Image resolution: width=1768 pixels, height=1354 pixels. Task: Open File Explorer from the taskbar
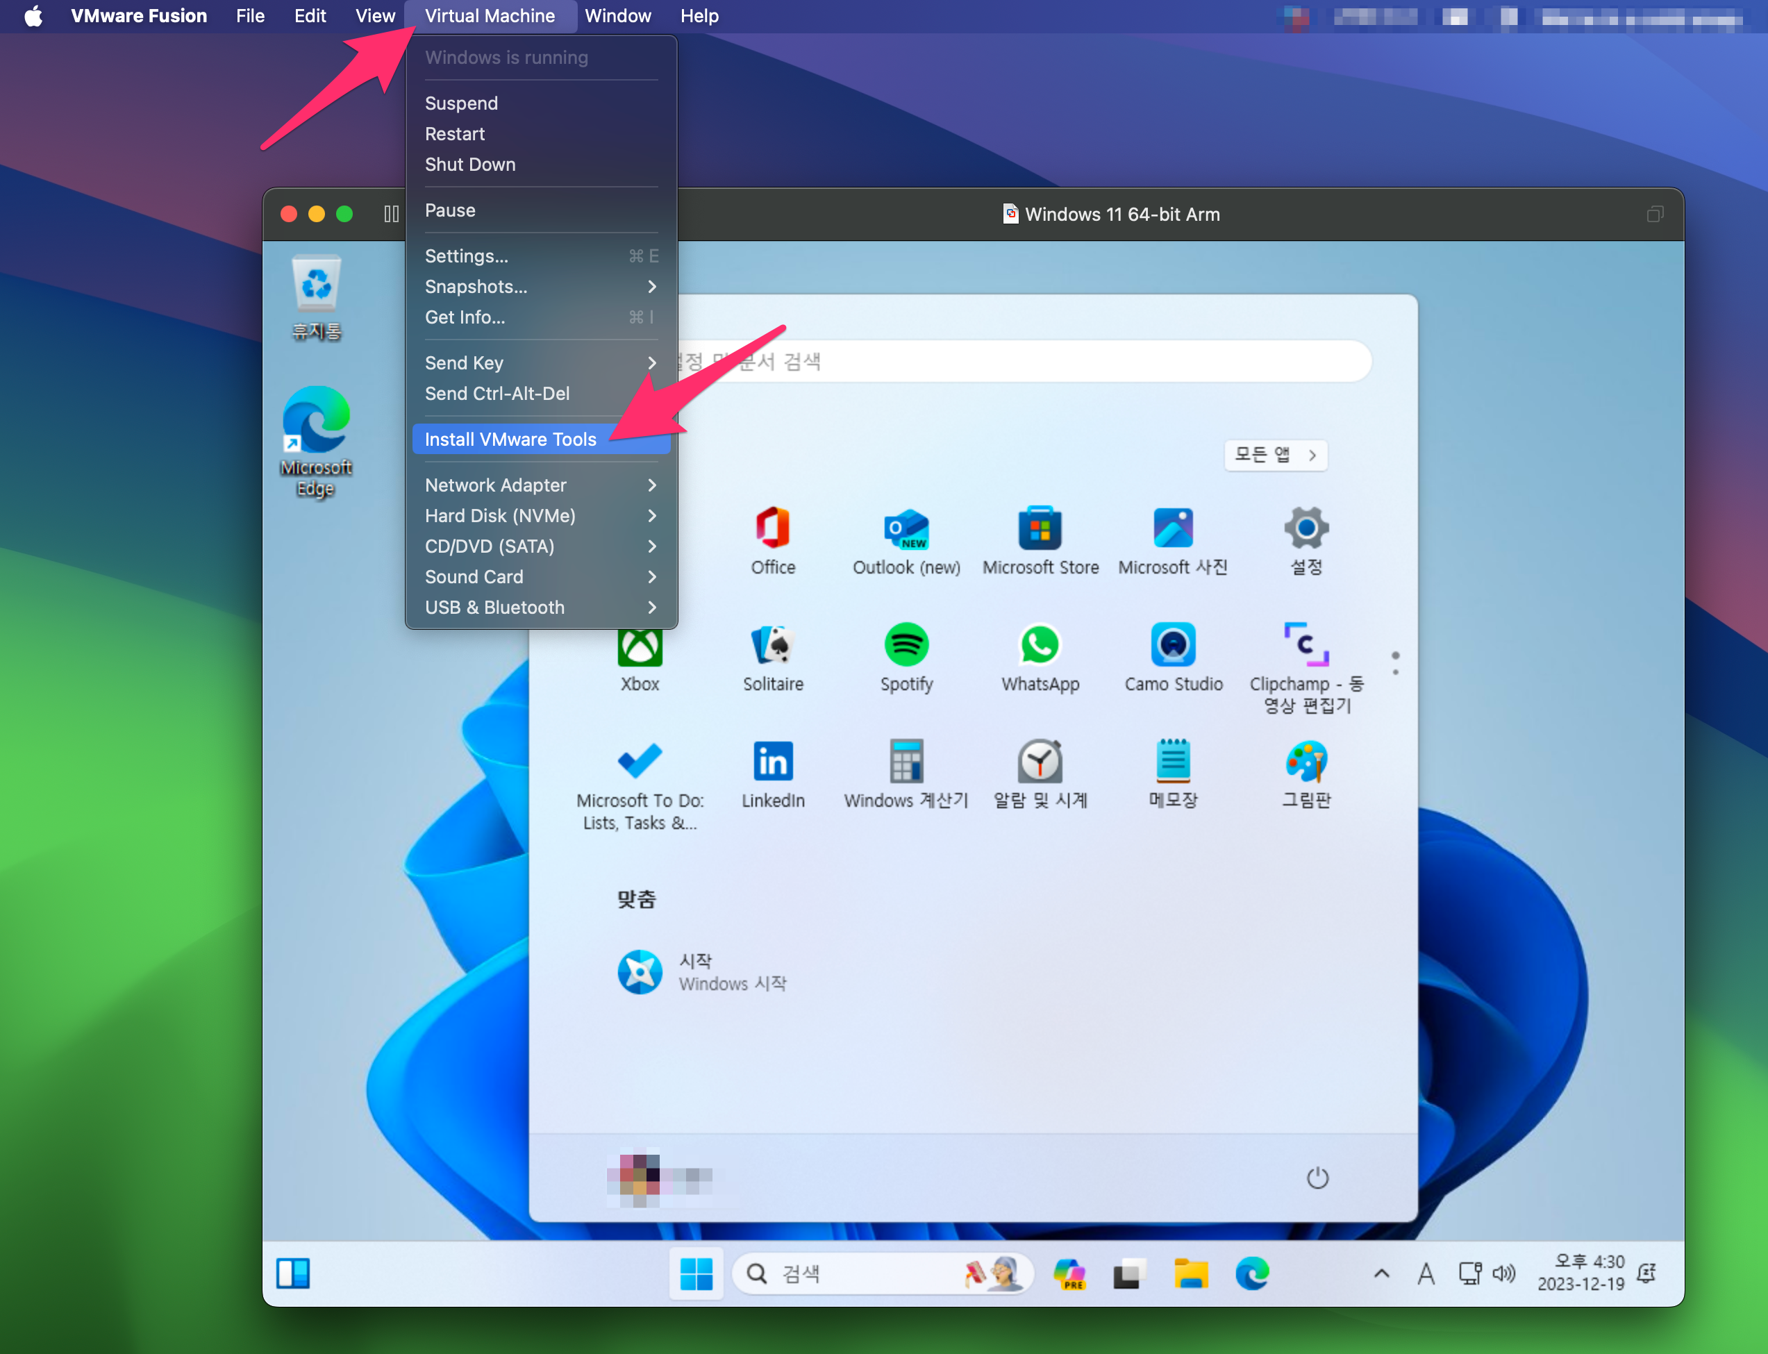(1190, 1273)
